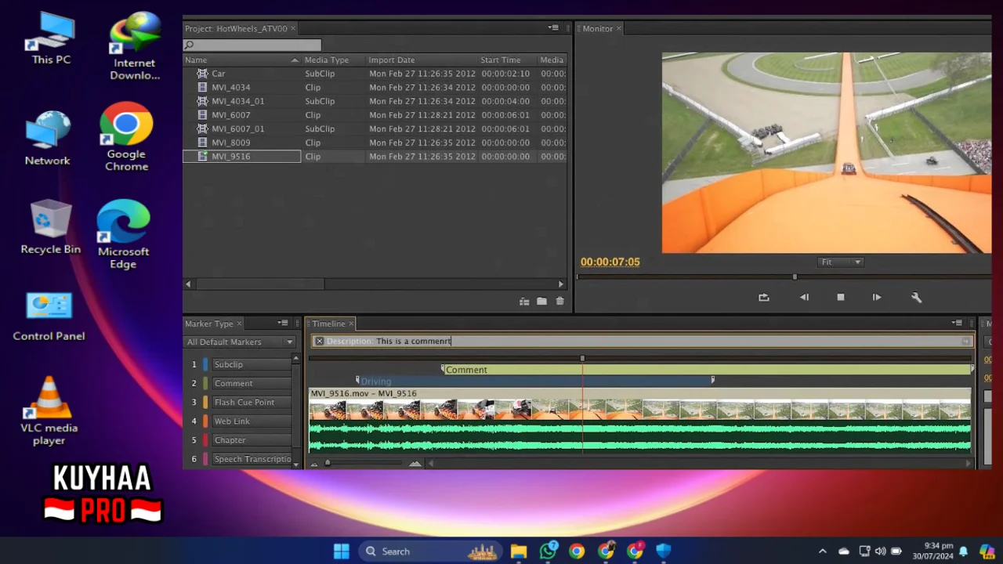Click the MVI_8009 clip icon

tap(202, 143)
